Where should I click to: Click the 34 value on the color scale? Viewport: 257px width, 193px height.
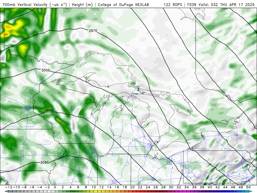pos(187,187)
